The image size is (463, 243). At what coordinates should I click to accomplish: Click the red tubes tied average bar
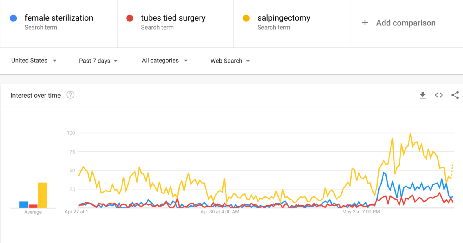click(33, 206)
